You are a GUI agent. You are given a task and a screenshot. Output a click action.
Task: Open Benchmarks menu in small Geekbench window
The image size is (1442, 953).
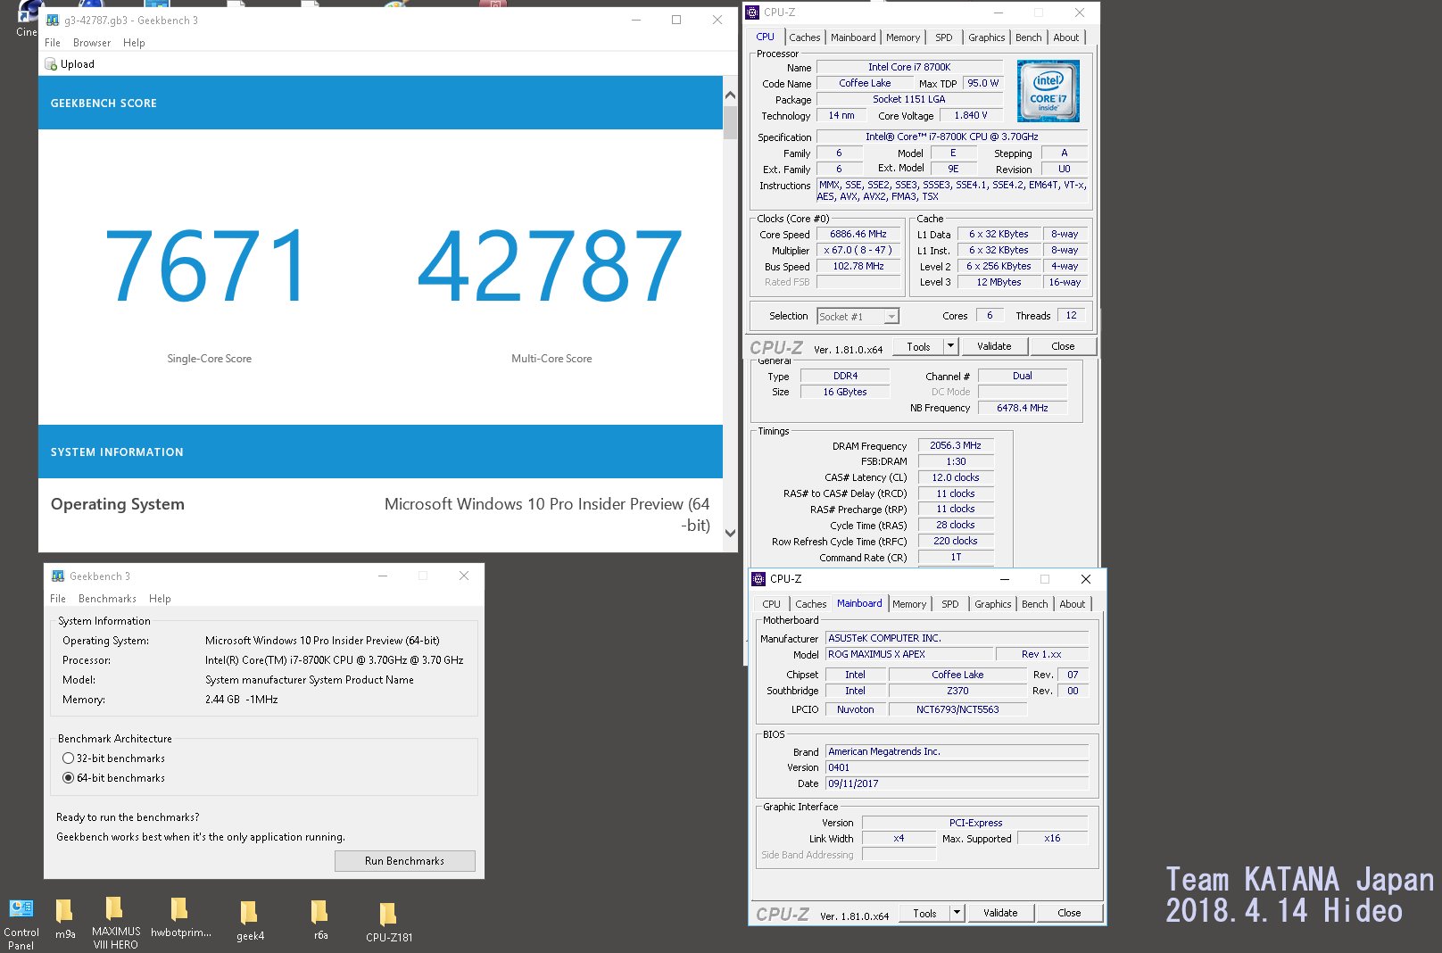point(107,599)
